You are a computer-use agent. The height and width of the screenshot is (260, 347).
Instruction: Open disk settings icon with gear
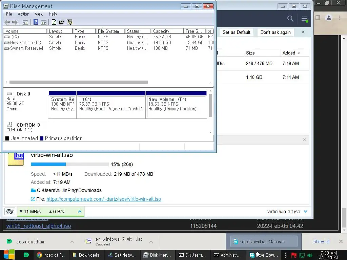click(70, 22)
